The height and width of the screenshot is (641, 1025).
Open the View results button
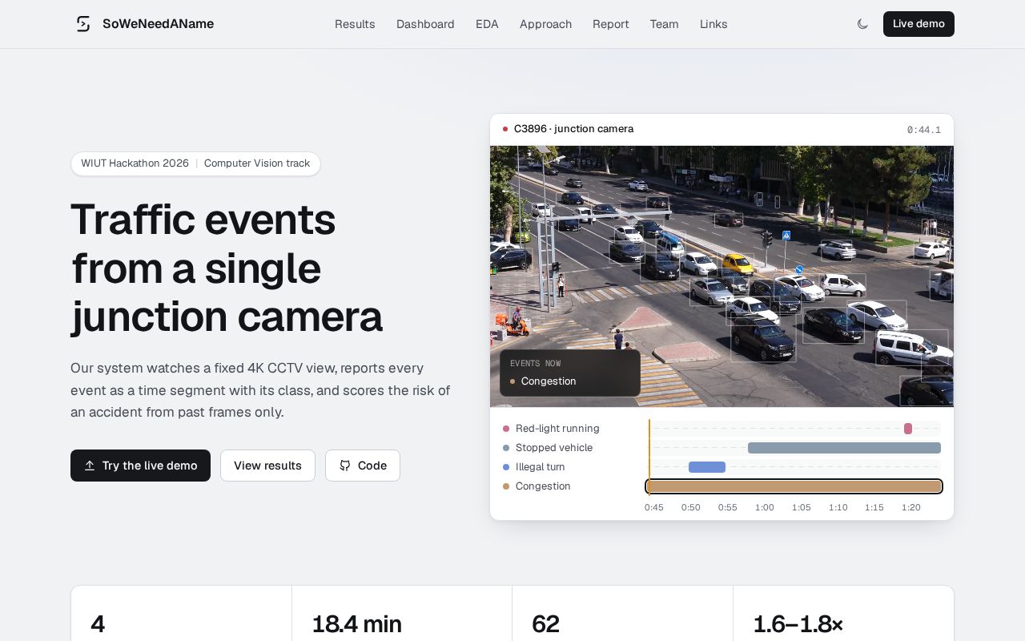[267, 466]
